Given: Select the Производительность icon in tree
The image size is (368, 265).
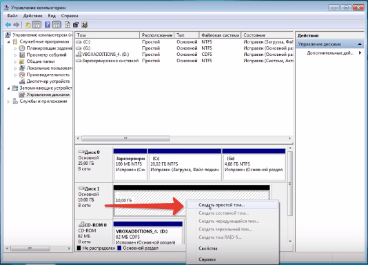Looking at the screenshot, I should click(x=22, y=75).
